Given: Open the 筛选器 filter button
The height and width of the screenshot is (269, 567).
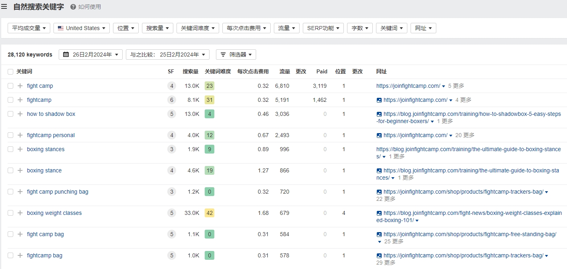Looking at the screenshot, I should pos(236,55).
